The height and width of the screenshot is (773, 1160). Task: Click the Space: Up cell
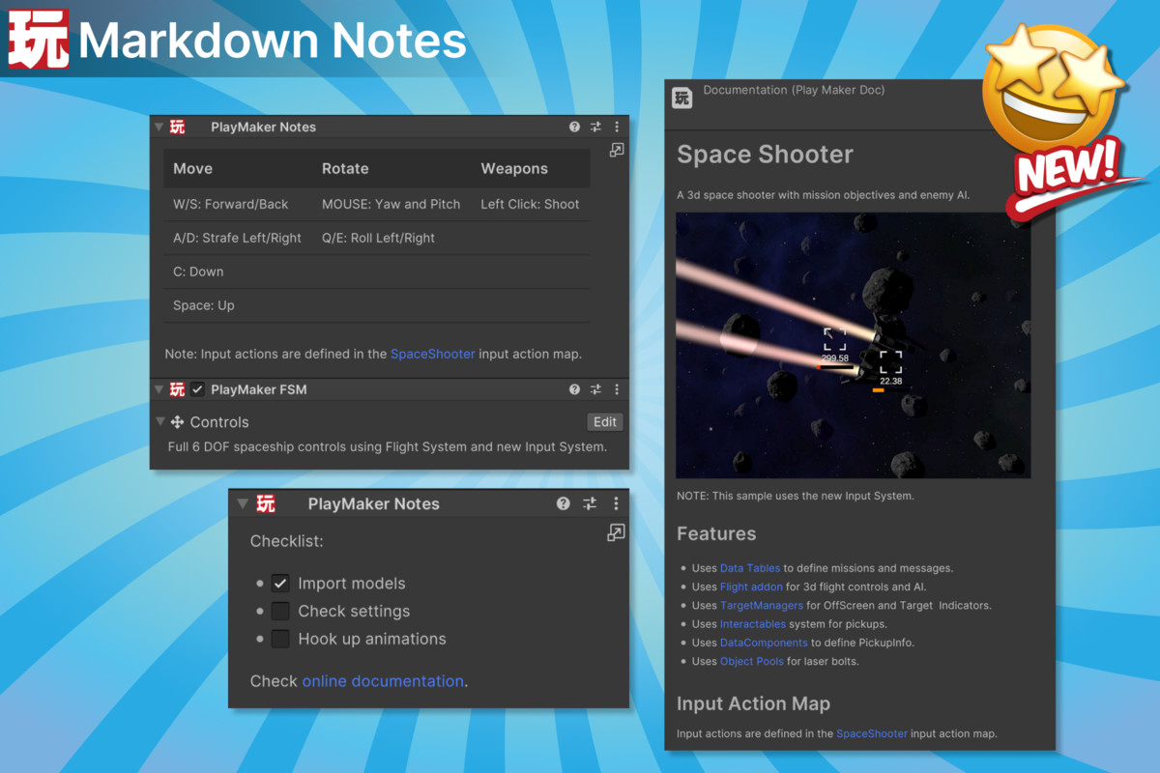204,305
